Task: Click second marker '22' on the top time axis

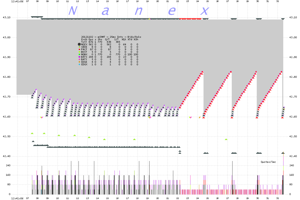Action: click(177, 1)
